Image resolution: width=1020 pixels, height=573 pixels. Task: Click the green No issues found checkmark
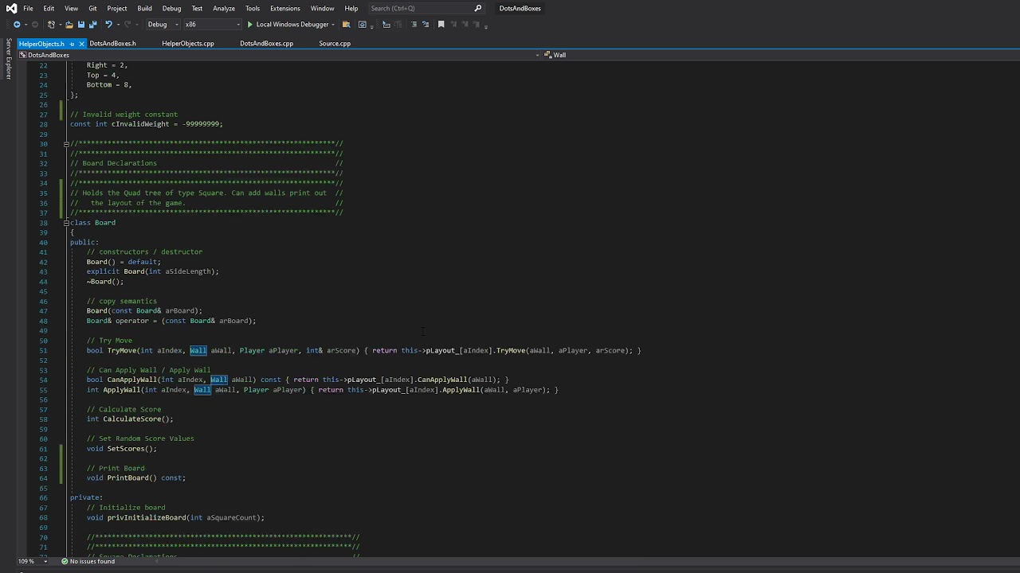(x=65, y=562)
